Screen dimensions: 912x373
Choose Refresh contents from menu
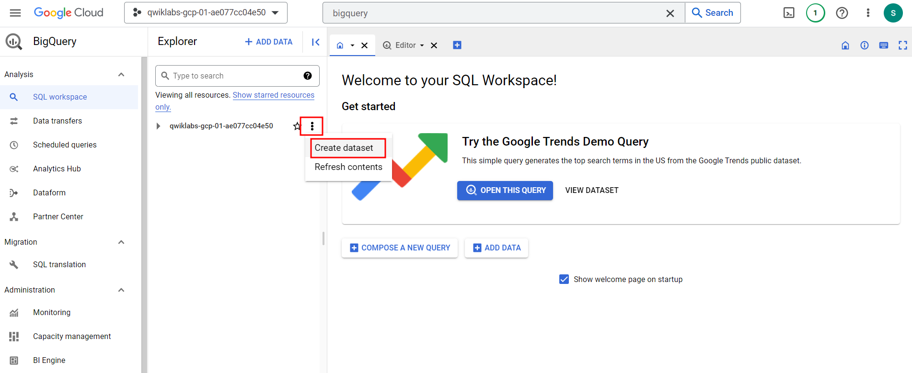(348, 167)
